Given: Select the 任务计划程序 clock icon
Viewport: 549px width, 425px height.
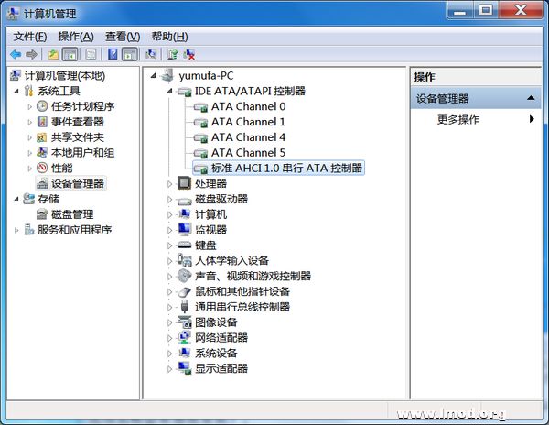Looking at the screenshot, I should point(42,106).
